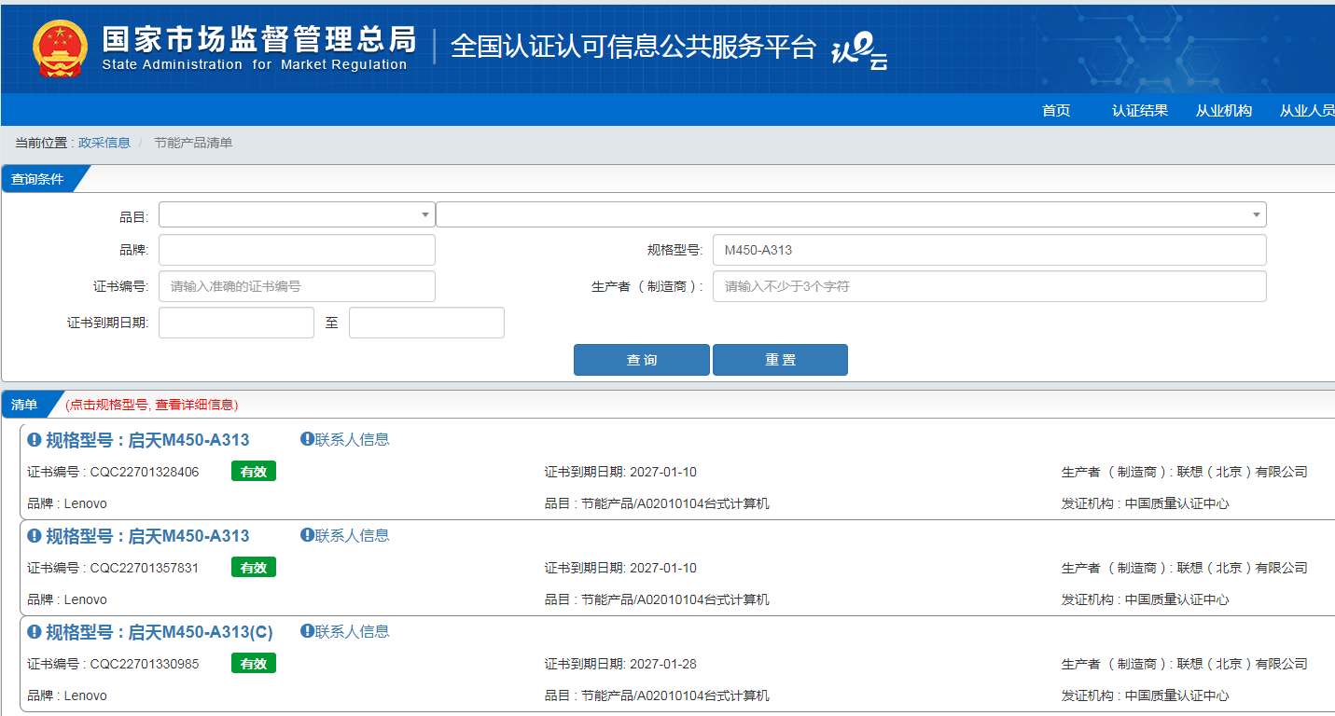
Task: Click the 重置 reset button
Action: 780,360
